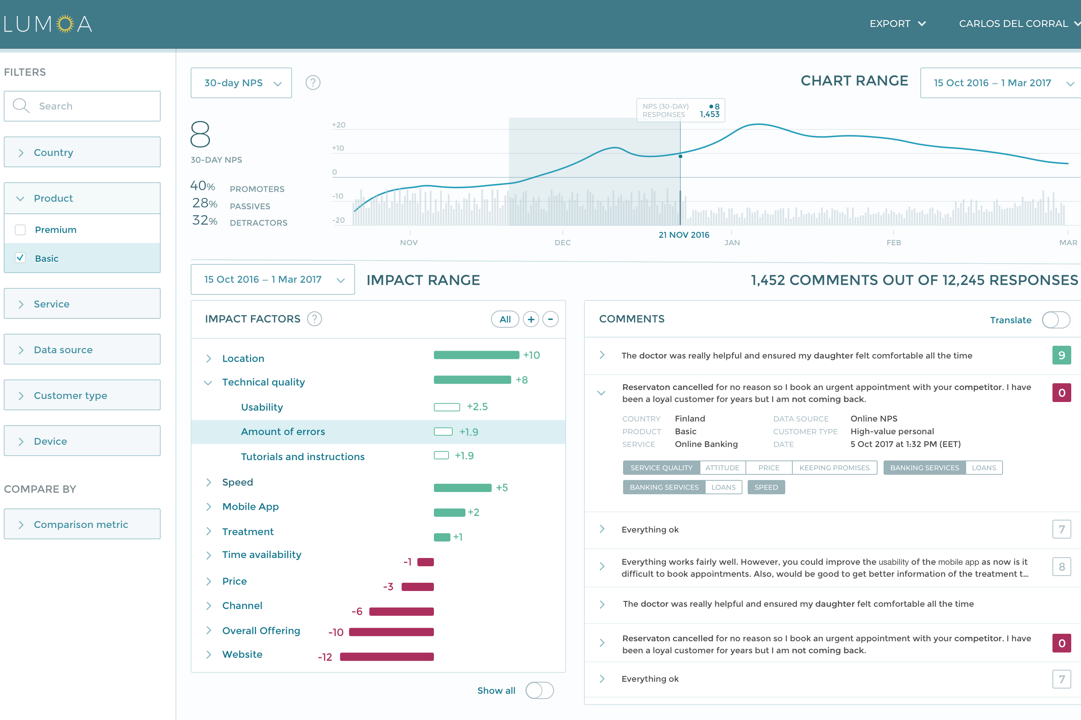Click the 21 Nov 2016 marker on chart

coord(680,156)
